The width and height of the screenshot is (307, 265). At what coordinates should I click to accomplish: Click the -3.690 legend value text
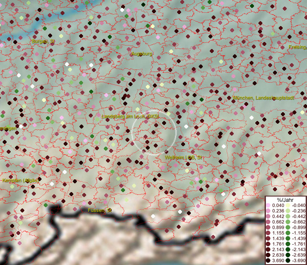tap(299, 261)
